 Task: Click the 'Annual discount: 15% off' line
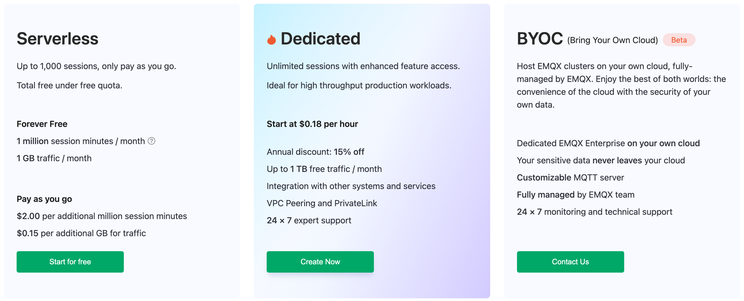click(315, 152)
